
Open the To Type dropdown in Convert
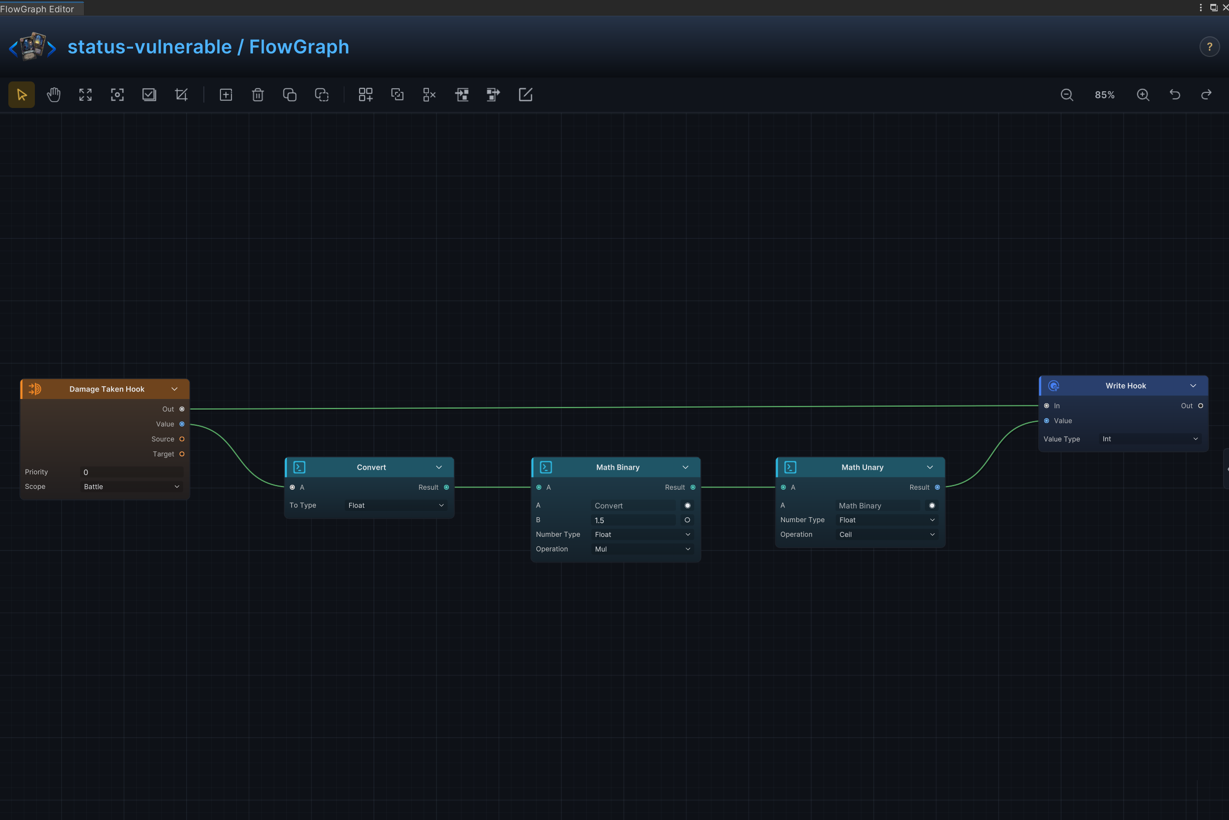[x=396, y=505]
